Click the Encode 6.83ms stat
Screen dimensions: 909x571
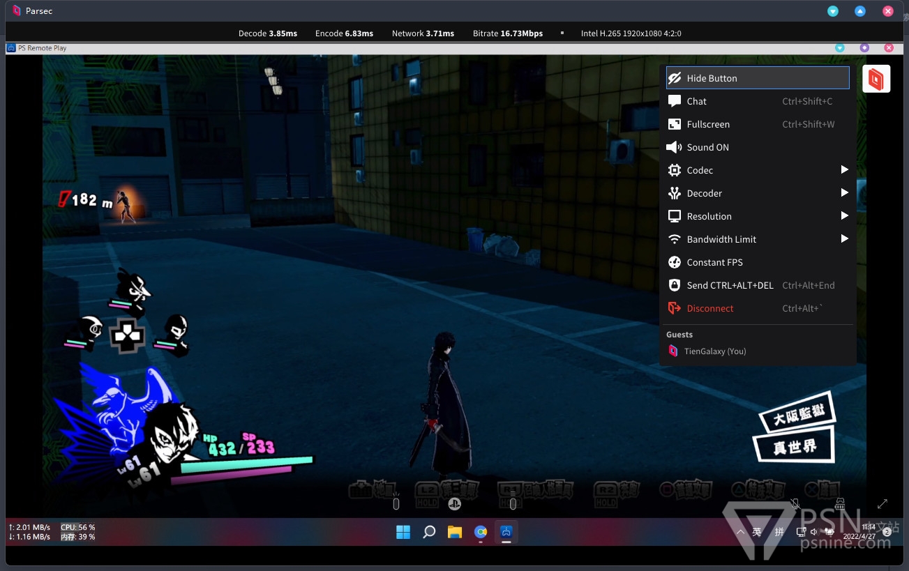(344, 33)
